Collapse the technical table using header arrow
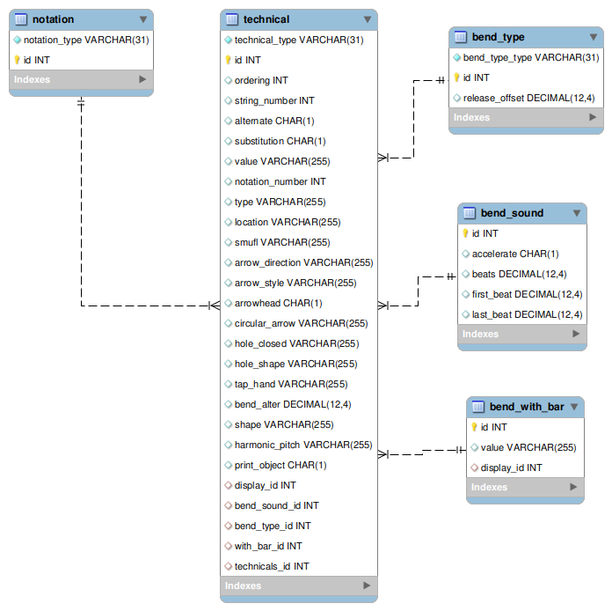The width and height of the screenshot is (612, 611). [x=367, y=19]
